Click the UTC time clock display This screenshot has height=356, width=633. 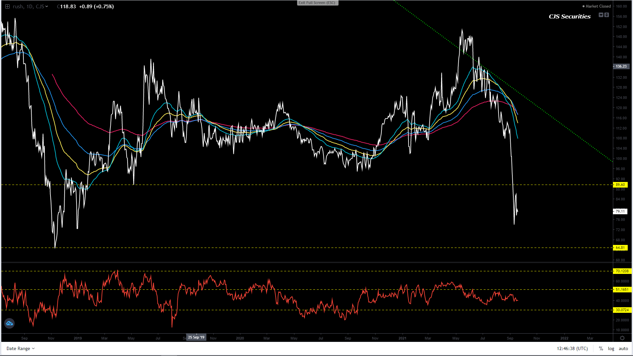tap(572, 348)
